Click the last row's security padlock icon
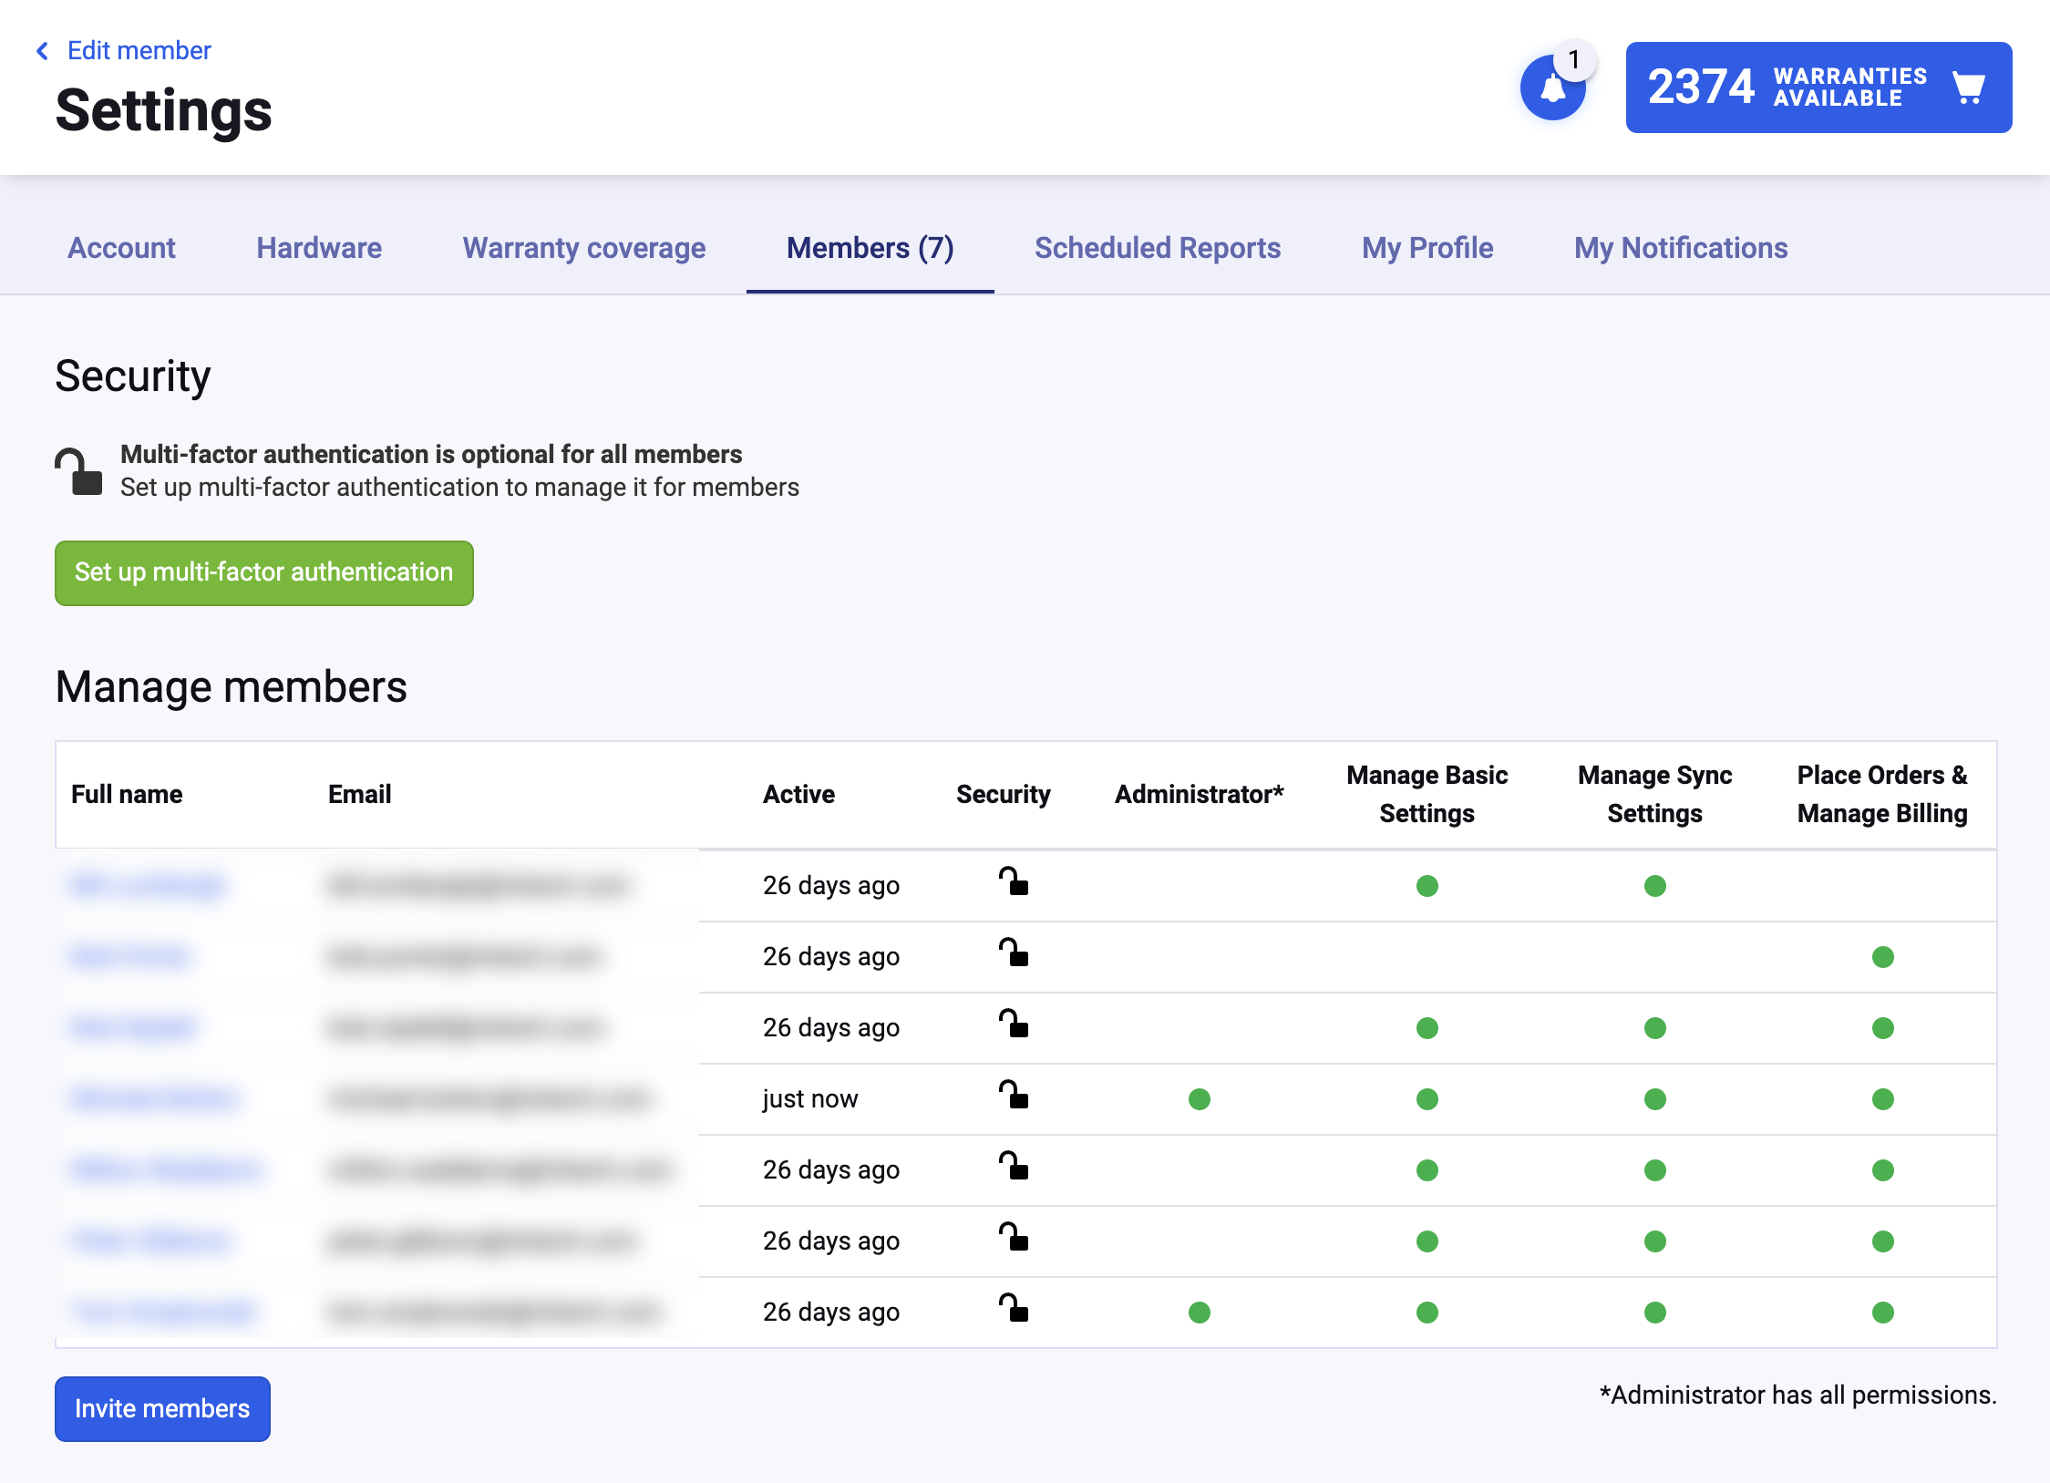Image resolution: width=2050 pixels, height=1483 pixels. coord(1014,1309)
